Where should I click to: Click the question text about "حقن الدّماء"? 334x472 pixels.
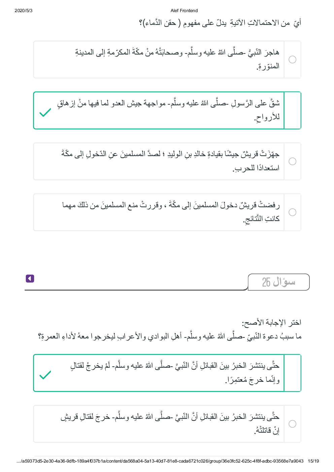220,23
